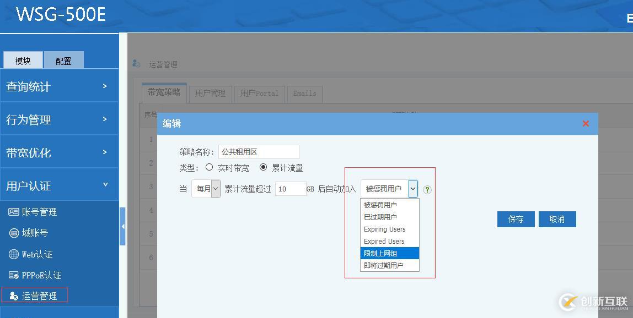Viewport: 633px width, 318px height.
Task: Click the 域账号 badge icon
Action: (x=14, y=233)
